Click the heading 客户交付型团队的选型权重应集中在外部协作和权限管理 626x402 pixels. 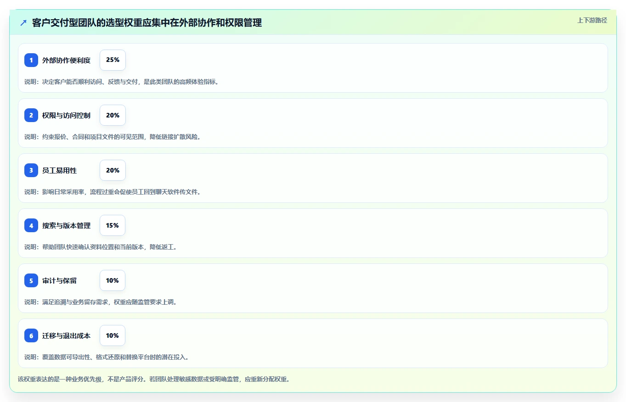click(147, 22)
